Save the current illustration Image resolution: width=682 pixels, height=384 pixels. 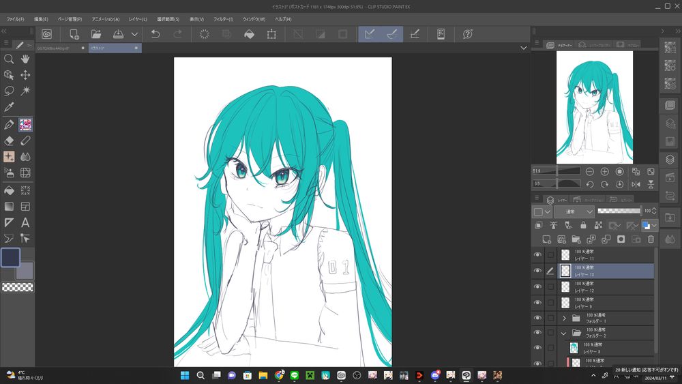118,34
